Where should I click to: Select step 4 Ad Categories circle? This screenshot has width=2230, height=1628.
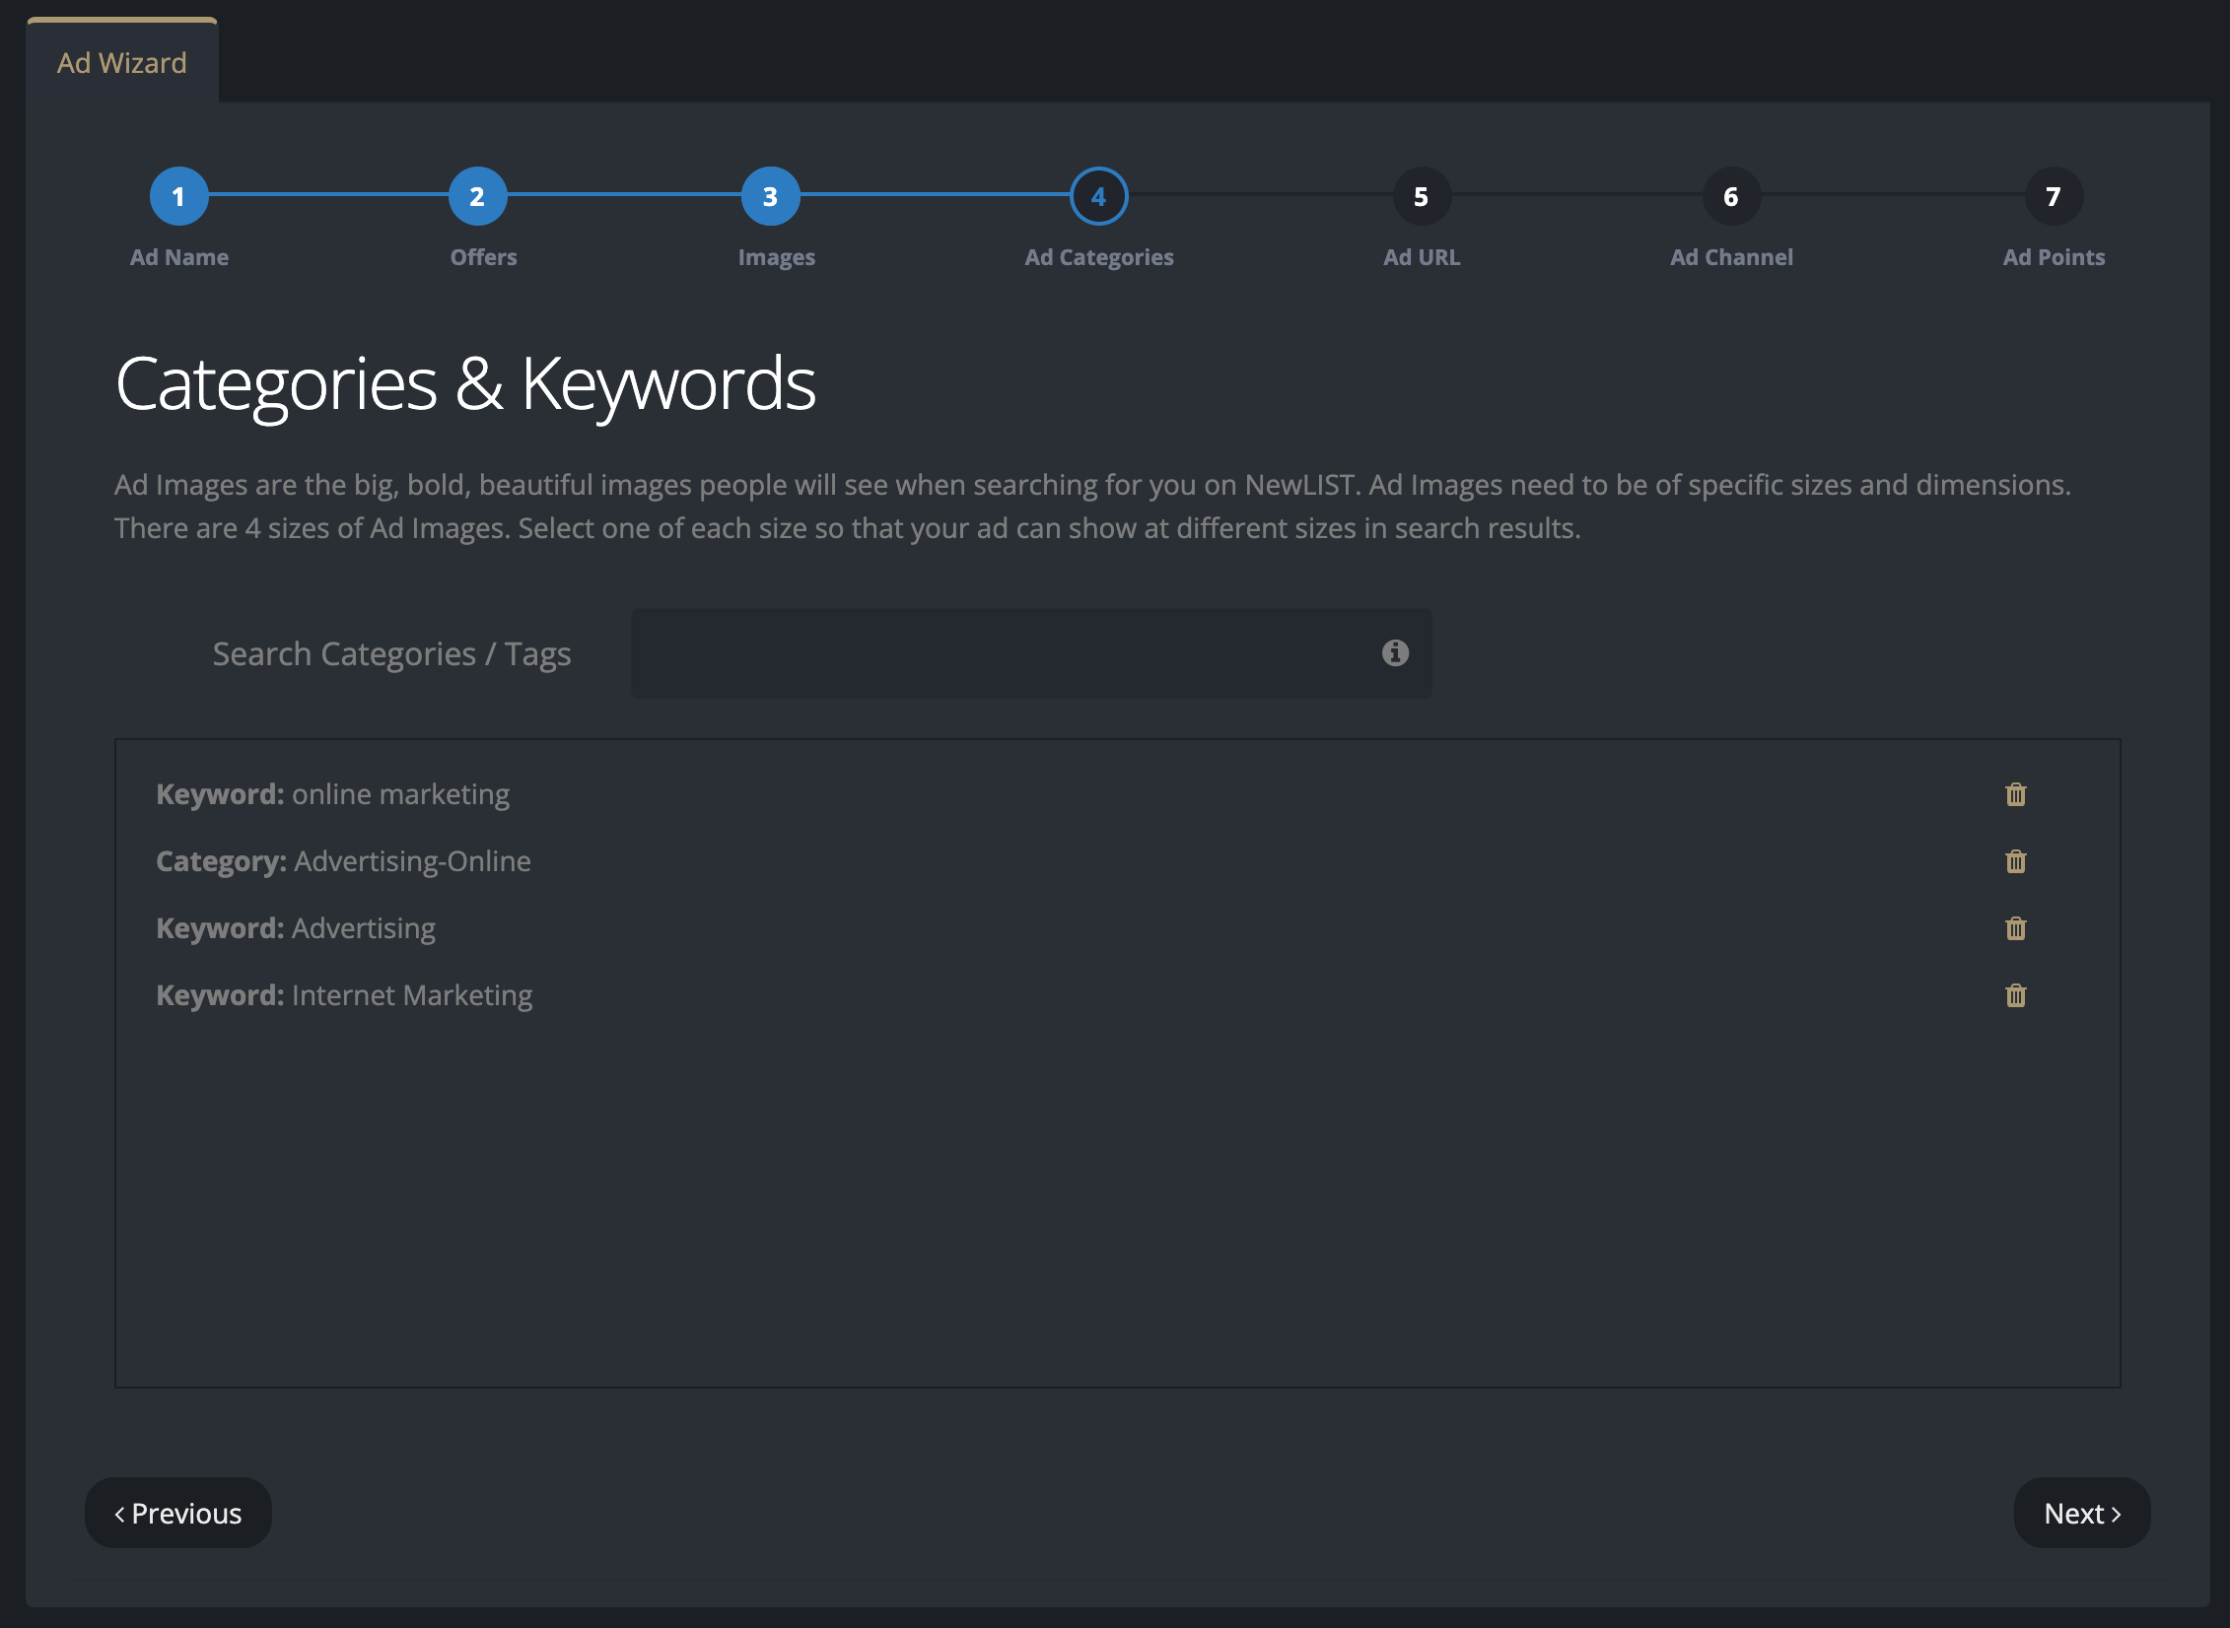point(1098,196)
